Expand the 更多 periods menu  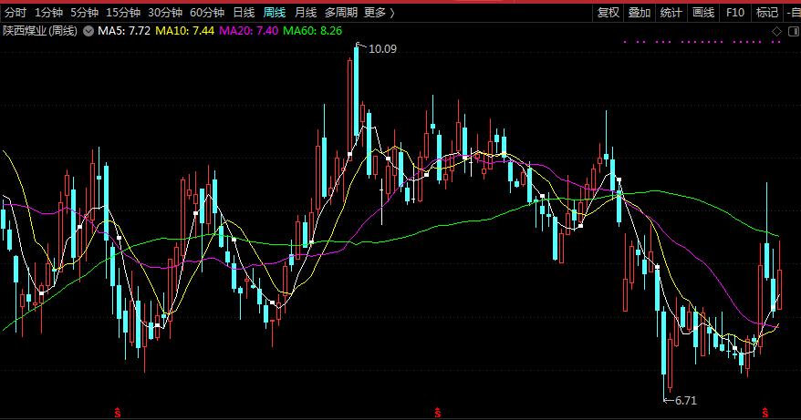(379, 13)
